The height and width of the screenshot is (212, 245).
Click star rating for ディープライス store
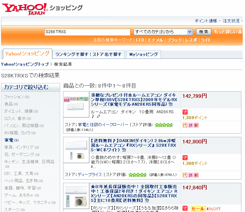[x=137, y=175]
